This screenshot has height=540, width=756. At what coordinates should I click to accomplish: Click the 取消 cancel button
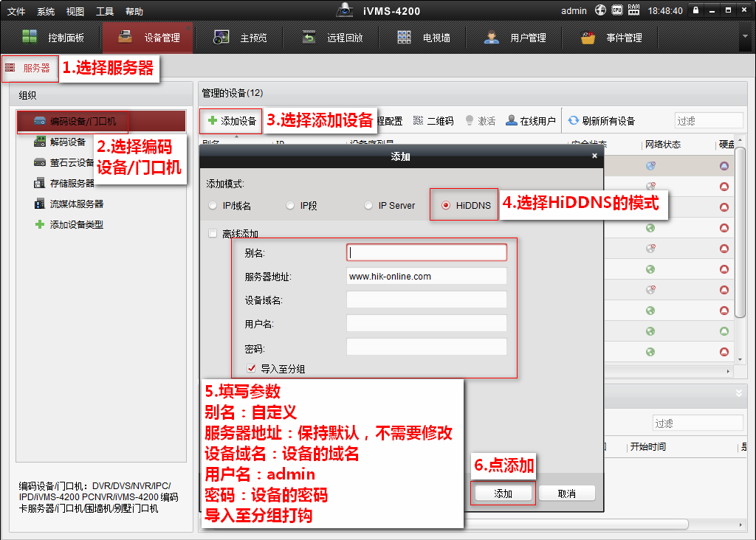[x=566, y=494]
